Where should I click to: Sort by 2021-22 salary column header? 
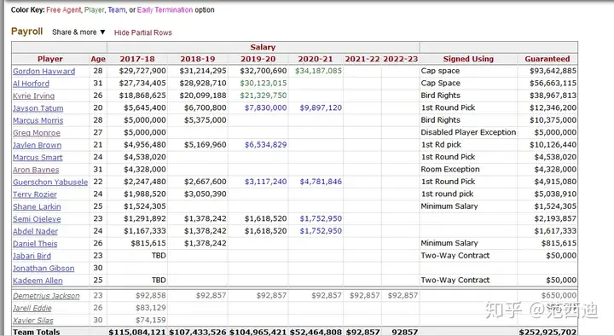tap(362, 59)
